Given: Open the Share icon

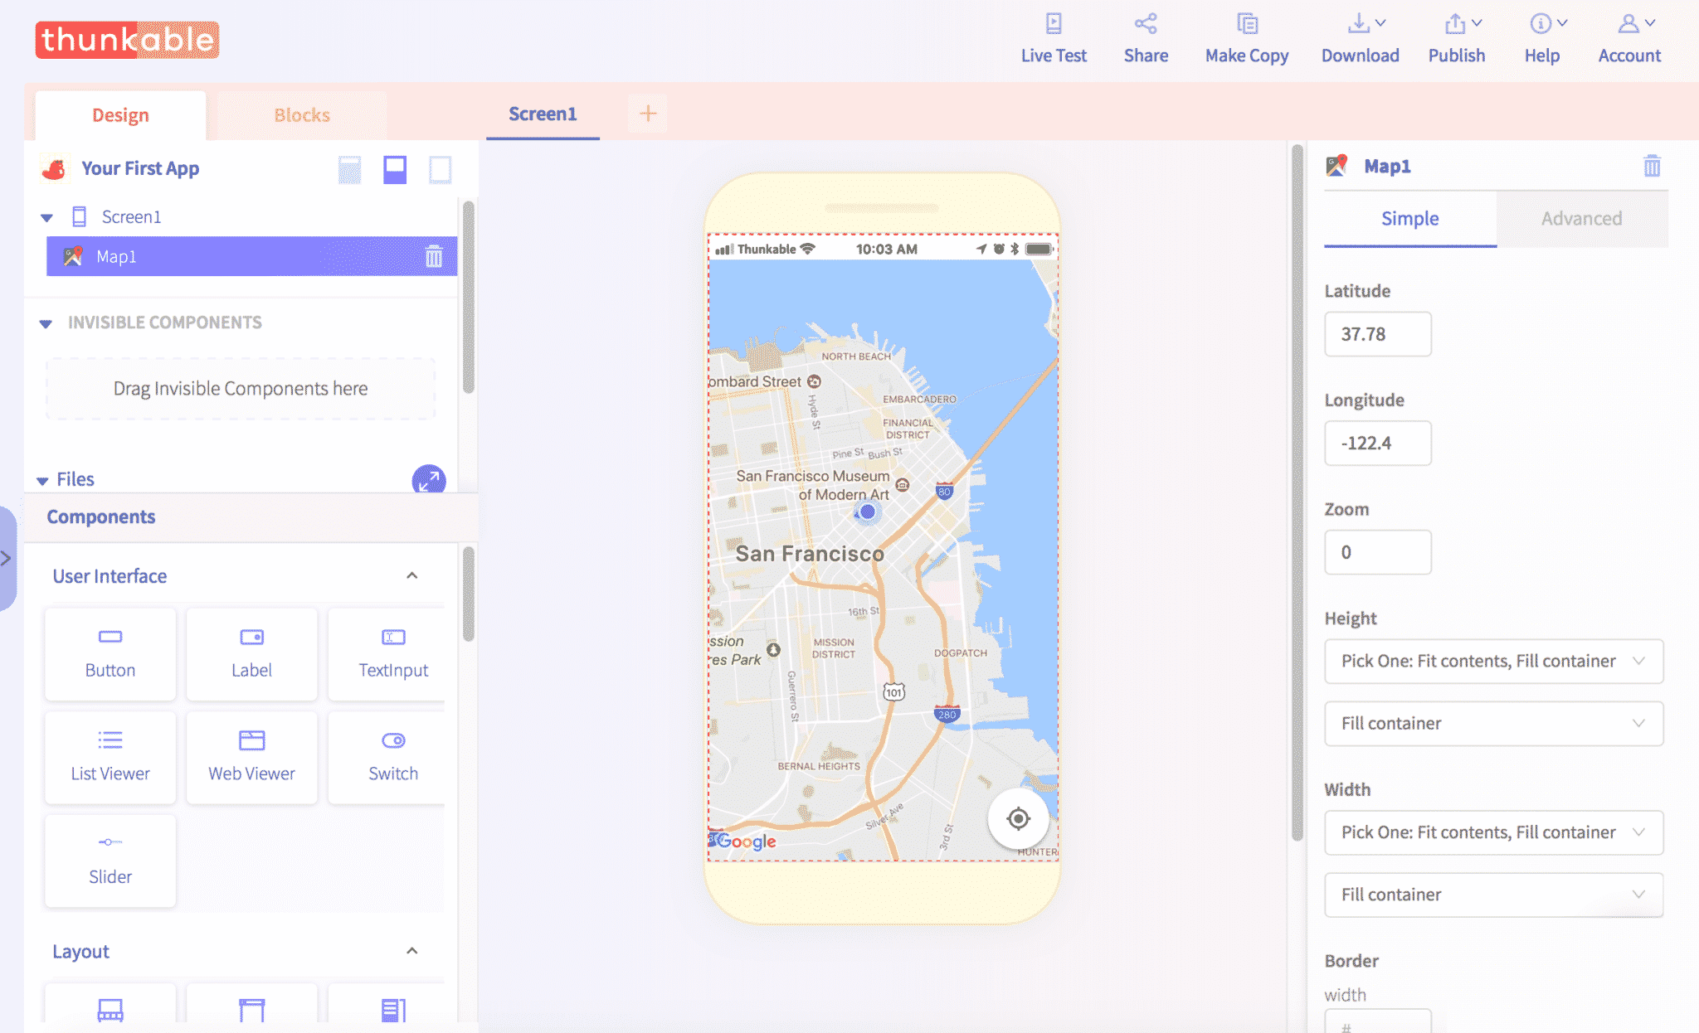Looking at the screenshot, I should (1146, 24).
